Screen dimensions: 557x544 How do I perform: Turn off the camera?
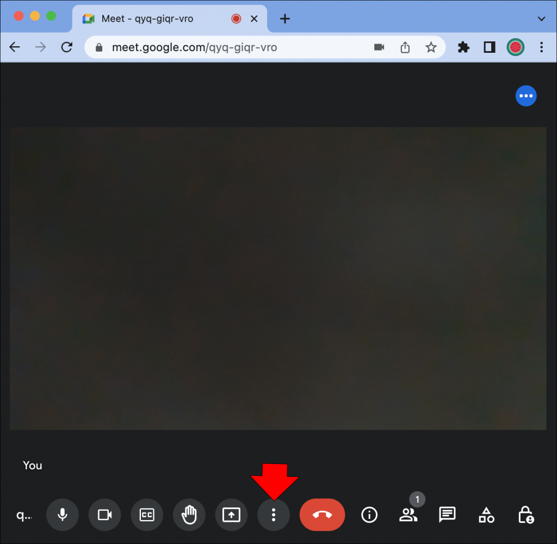pyautogui.click(x=104, y=515)
